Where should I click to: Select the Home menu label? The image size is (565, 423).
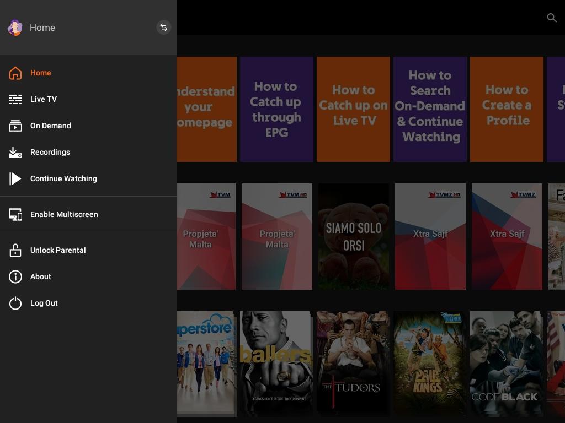(41, 73)
